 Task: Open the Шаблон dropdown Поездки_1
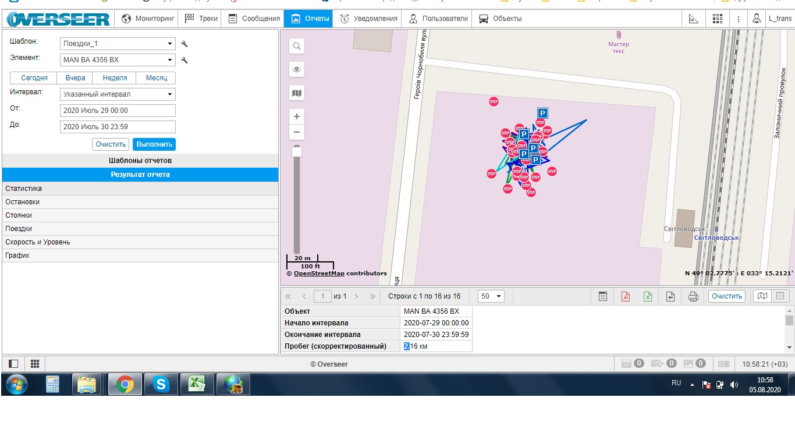click(x=118, y=44)
